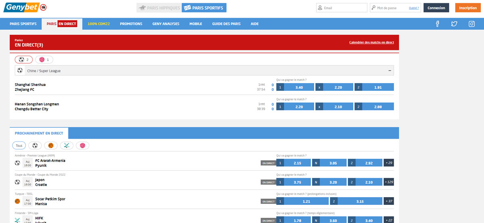Click football icon beside Chine / Super League

click(x=20, y=71)
